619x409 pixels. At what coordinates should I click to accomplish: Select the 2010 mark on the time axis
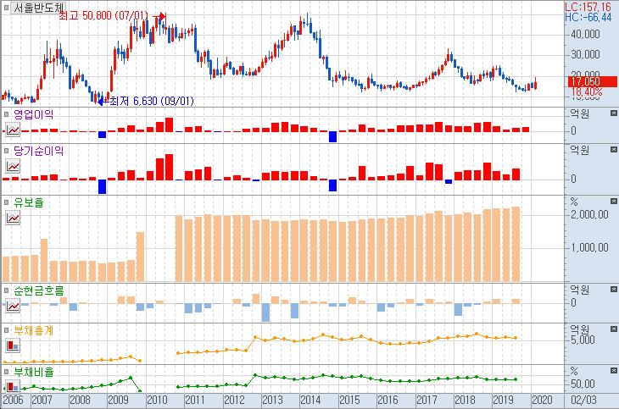click(x=157, y=400)
